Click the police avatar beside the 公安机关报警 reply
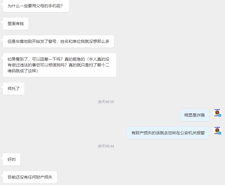Screen dimensions: 225x185 [217, 131]
